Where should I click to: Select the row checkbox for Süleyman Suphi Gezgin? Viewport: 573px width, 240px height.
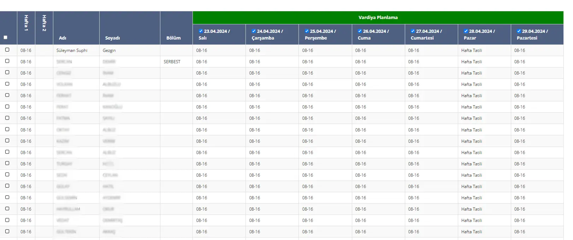(7, 50)
